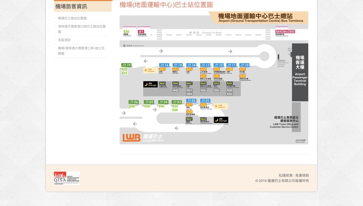Click the NA40 overnight route label

click(x=176, y=83)
